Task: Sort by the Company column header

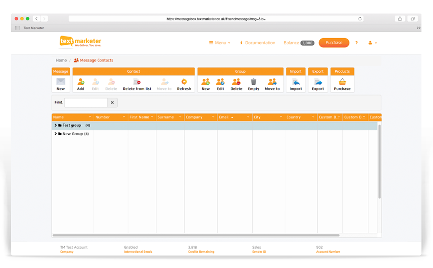Action: 201,117
